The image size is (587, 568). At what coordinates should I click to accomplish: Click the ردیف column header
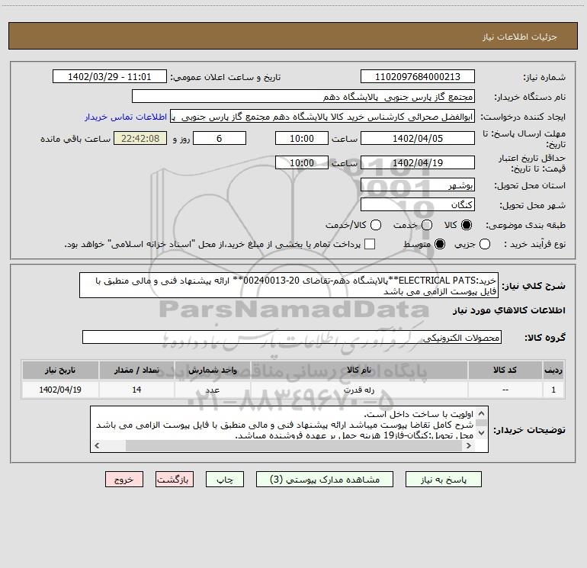(553, 371)
